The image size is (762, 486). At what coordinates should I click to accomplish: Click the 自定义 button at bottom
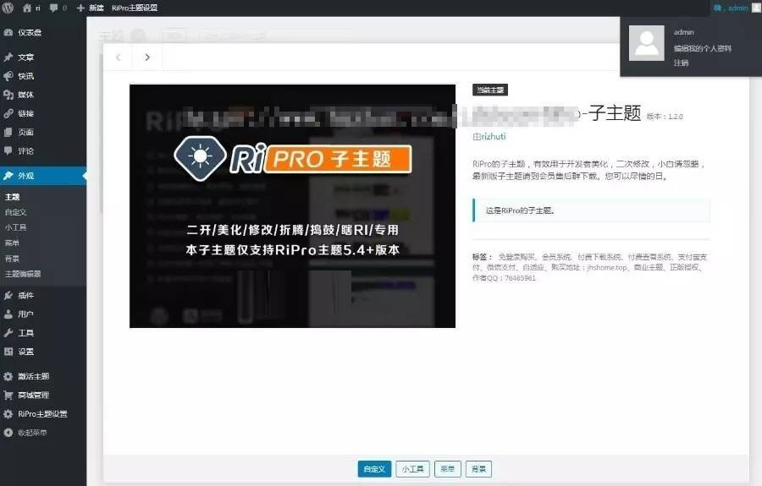pyautogui.click(x=374, y=469)
